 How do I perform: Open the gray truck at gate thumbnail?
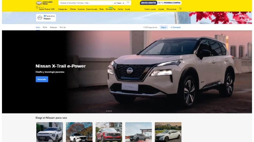click(139, 132)
